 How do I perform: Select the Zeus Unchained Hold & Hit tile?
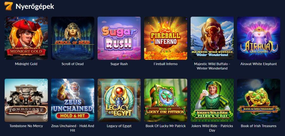point(73,100)
